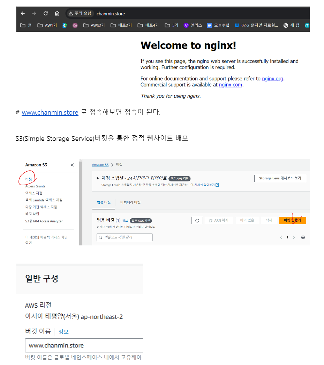Open the purple circle icon bookmark
This screenshot has height=365, width=324.
pyautogui.click(x=75, y=26)
